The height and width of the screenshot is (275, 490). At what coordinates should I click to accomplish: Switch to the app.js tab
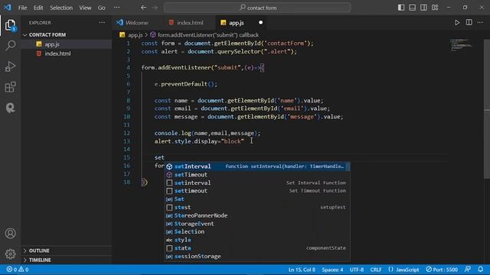pyautogui.click(x=236, y=22)
